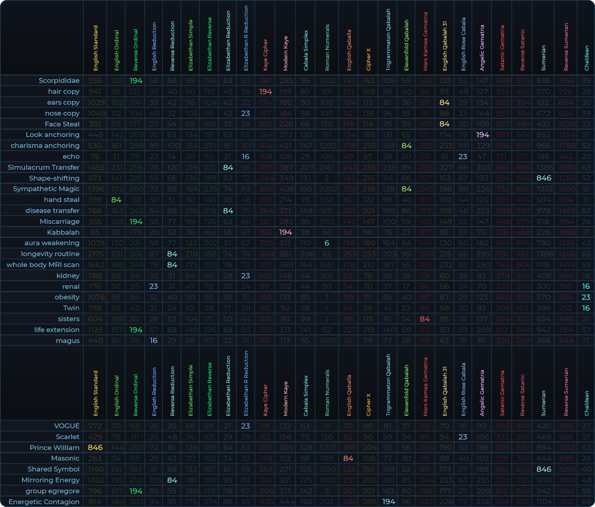595x507 pixels.
Task: Click the 'Sympathetic Magic' phrase link
Action: 46,189
